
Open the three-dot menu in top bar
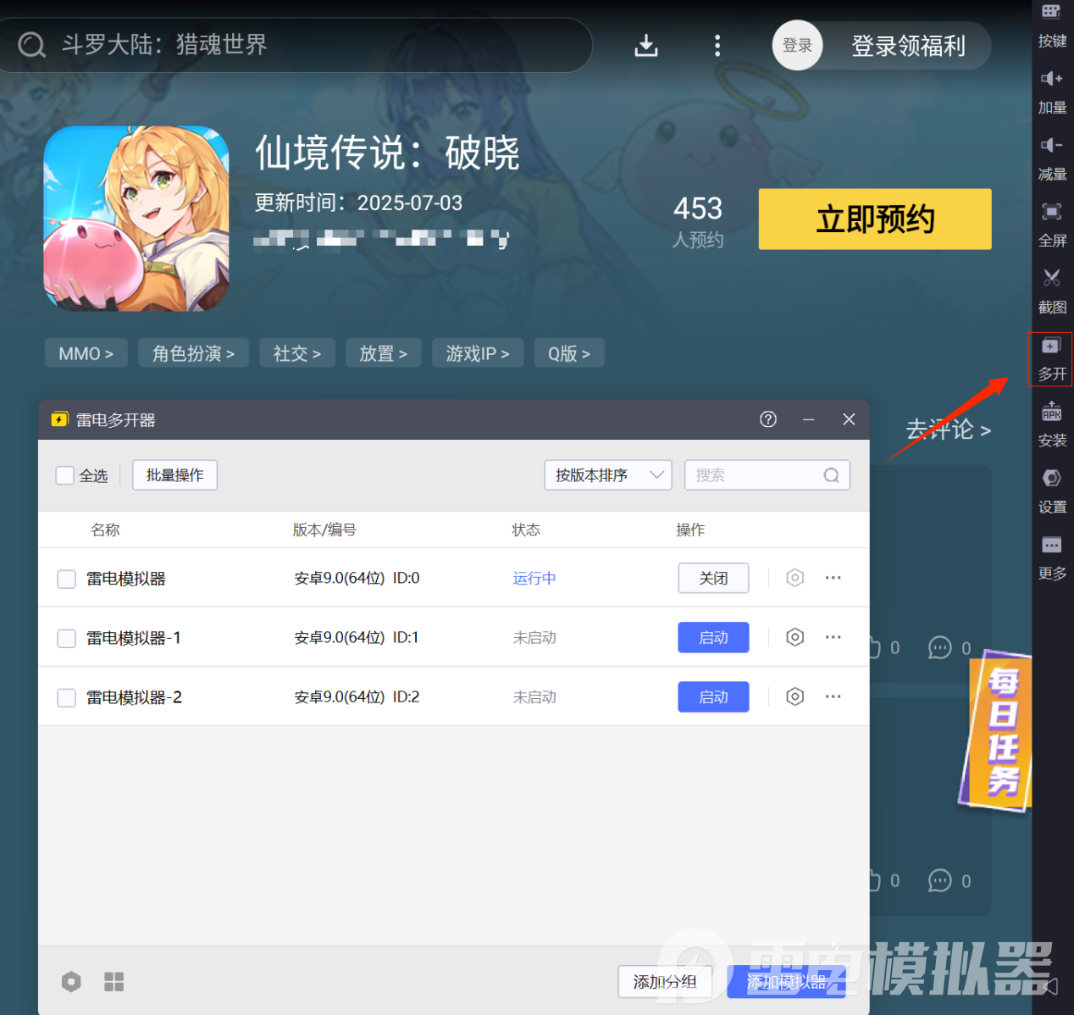(x=717, y=45)
